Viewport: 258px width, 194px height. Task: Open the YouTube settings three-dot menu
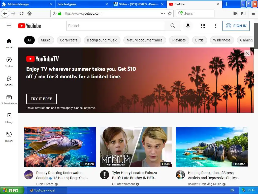click(215, 26)
